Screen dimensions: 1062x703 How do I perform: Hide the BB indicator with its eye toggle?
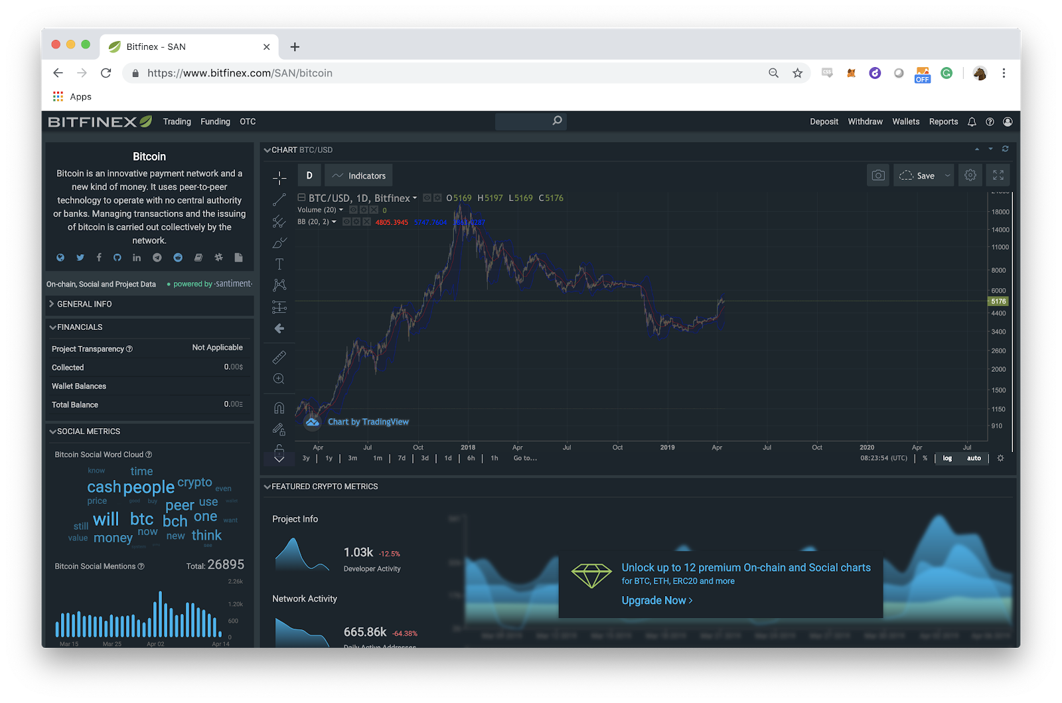coord(346,222)
